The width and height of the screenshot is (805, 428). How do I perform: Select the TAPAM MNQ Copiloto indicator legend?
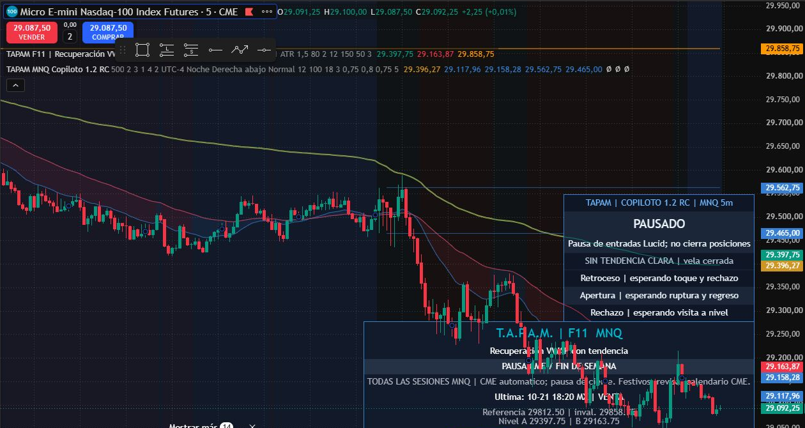pyautogui.click(x=57, y=69)
